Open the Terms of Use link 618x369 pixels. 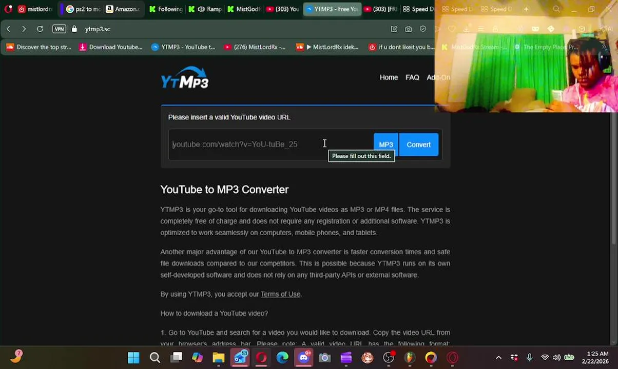[280, 294]
